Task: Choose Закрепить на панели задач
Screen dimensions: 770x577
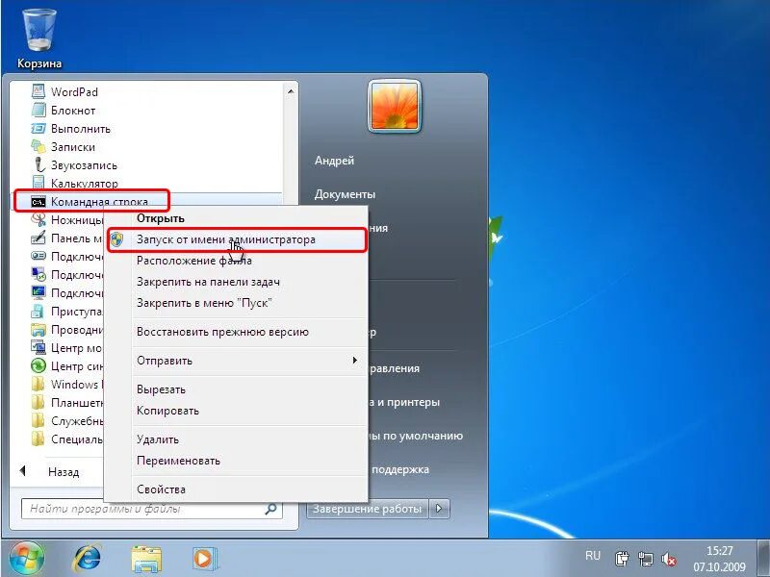Action: 237,282
